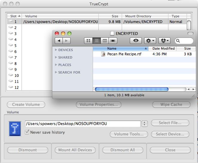Viewport: 198px width, 163px height.
Task: Open the Dropbox toolbar dropdown
Action: [x=164, y=41]
